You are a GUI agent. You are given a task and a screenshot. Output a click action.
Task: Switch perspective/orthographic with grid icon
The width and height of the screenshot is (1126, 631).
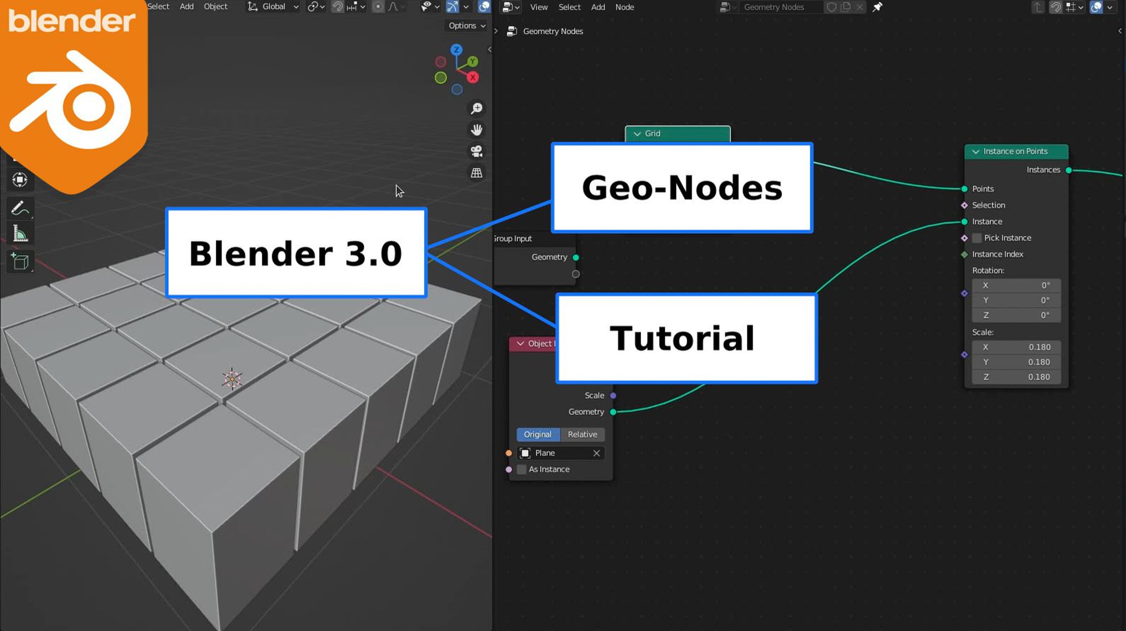(477, 173)
